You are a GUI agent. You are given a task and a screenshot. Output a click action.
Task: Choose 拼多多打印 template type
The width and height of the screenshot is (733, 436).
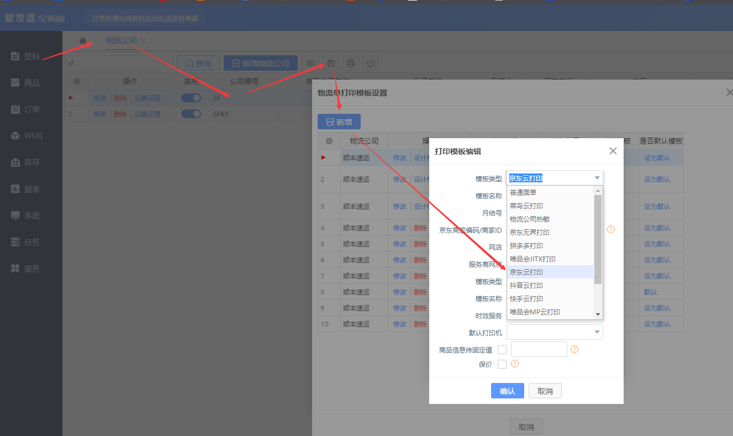click(x=550, y=245)
